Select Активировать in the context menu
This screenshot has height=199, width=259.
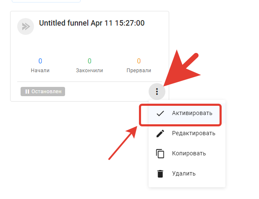click(187, 113)
